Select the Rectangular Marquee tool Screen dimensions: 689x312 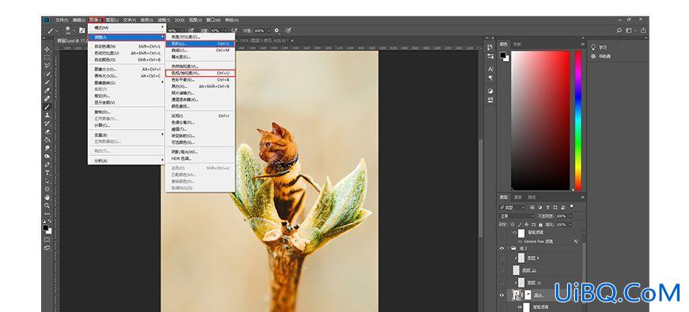[47, 57]
